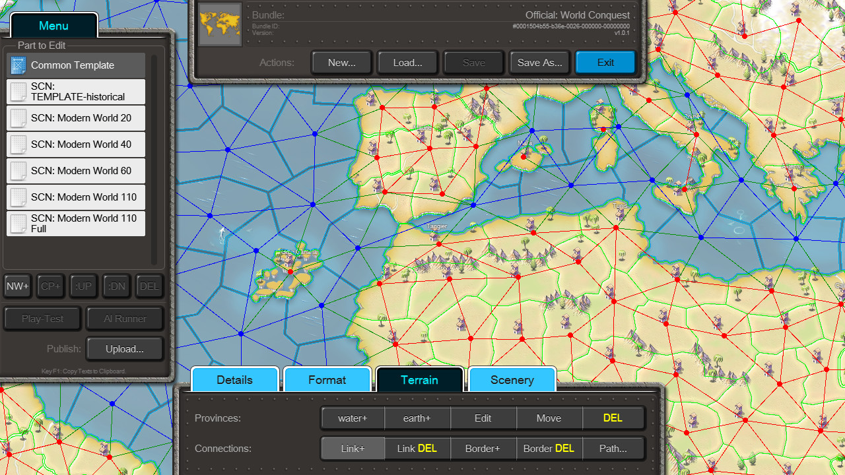This screenshot has width=845, height=475.
Task: Click the :DN tool
Action: pos(116,286)
